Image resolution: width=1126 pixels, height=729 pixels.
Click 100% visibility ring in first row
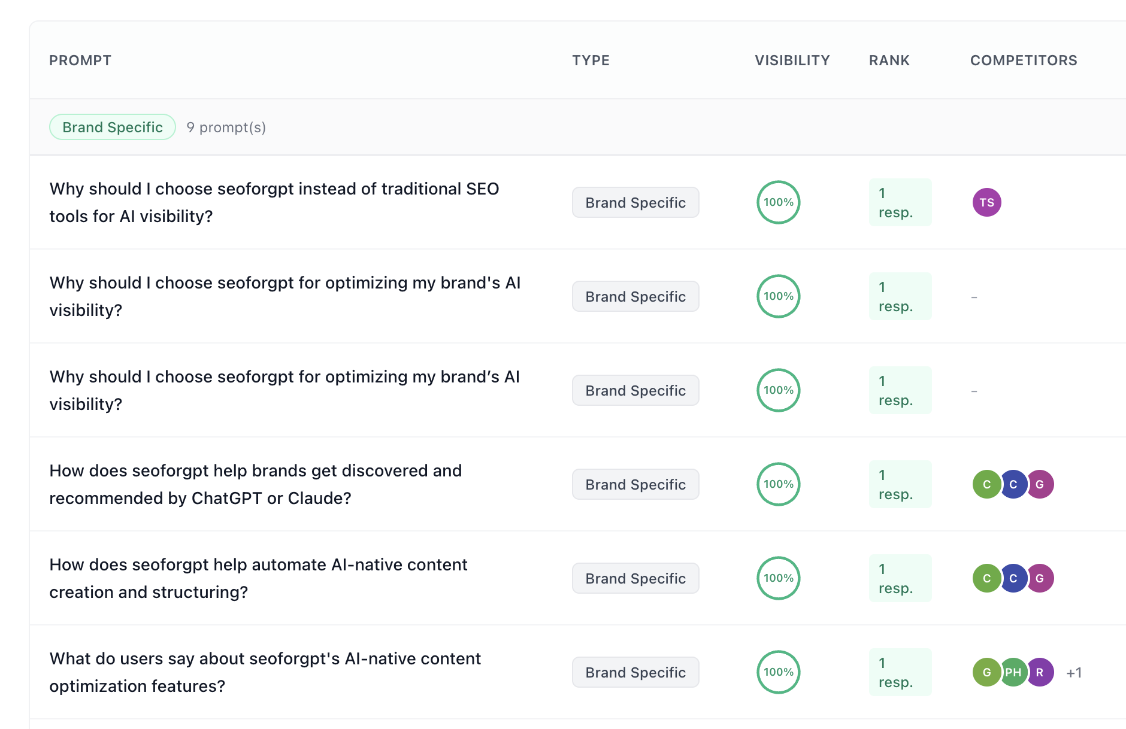[778, 202]
